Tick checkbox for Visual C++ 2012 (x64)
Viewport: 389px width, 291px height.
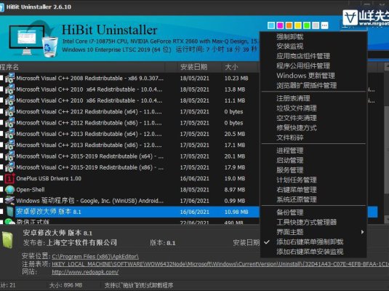[x=1, y=112]
